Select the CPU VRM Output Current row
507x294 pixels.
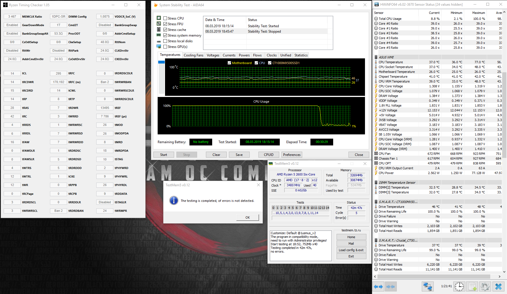coord(438,168)
